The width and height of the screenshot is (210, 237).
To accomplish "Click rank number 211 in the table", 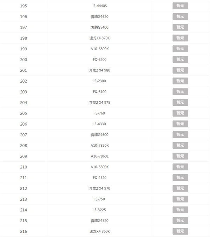I will point(23,178).
